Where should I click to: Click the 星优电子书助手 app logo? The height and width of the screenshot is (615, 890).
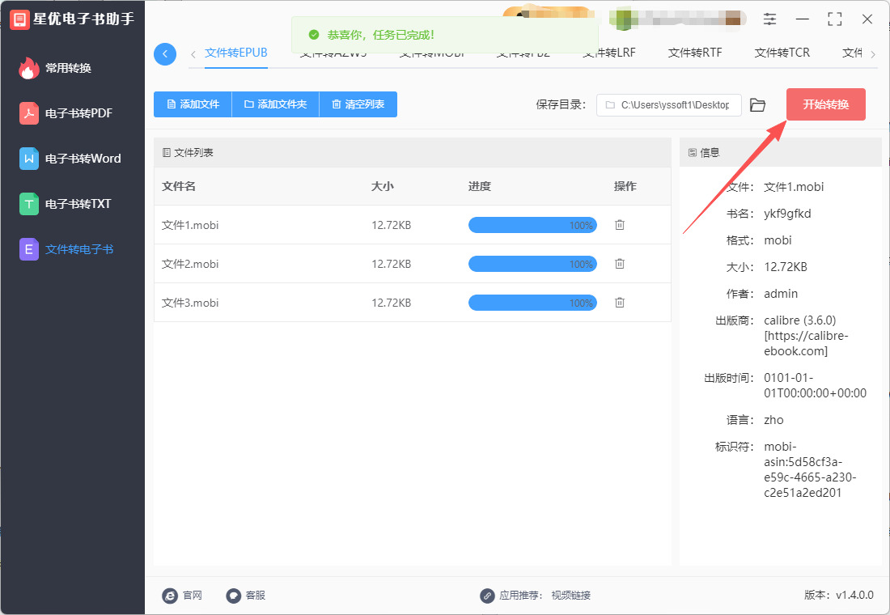pyautogui.click(x=19, y=19)
